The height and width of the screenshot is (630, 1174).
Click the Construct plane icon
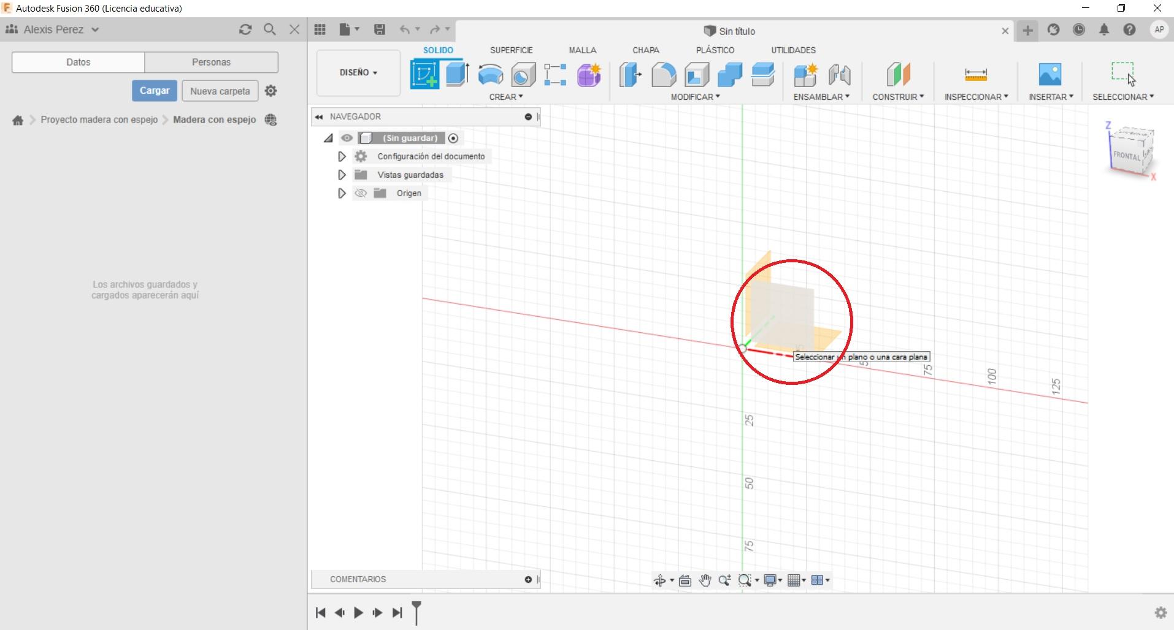pos(898,75)
